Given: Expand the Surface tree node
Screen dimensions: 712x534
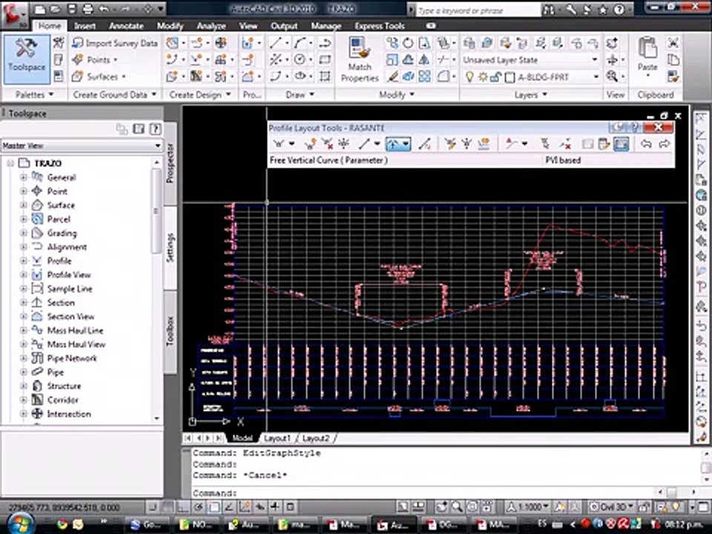Looking at the screenshot, I should coord(24,205).
